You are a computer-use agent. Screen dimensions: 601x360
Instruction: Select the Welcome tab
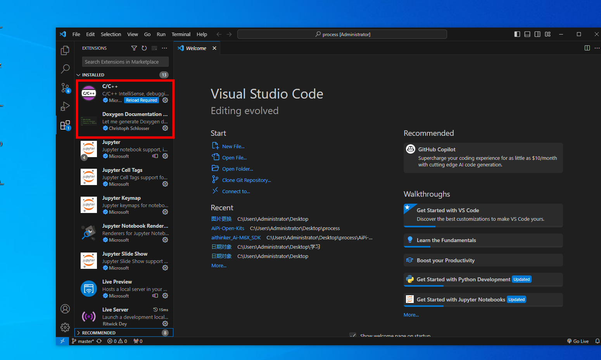[197, 48]
